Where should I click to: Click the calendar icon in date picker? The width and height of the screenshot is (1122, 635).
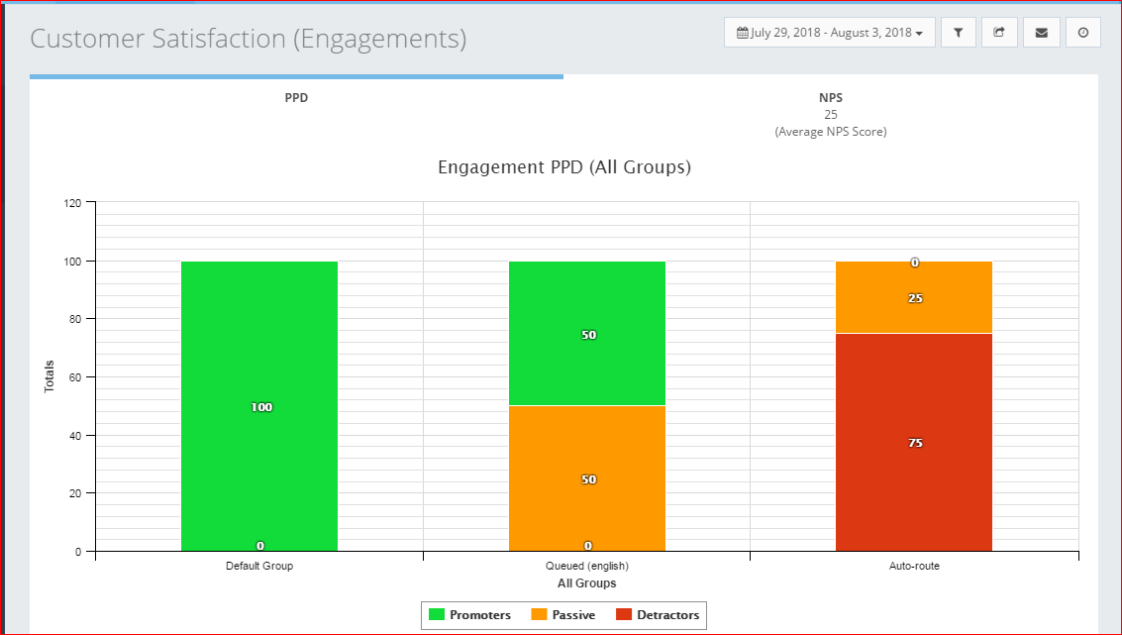pyautogui.click(x=742, y=33)
